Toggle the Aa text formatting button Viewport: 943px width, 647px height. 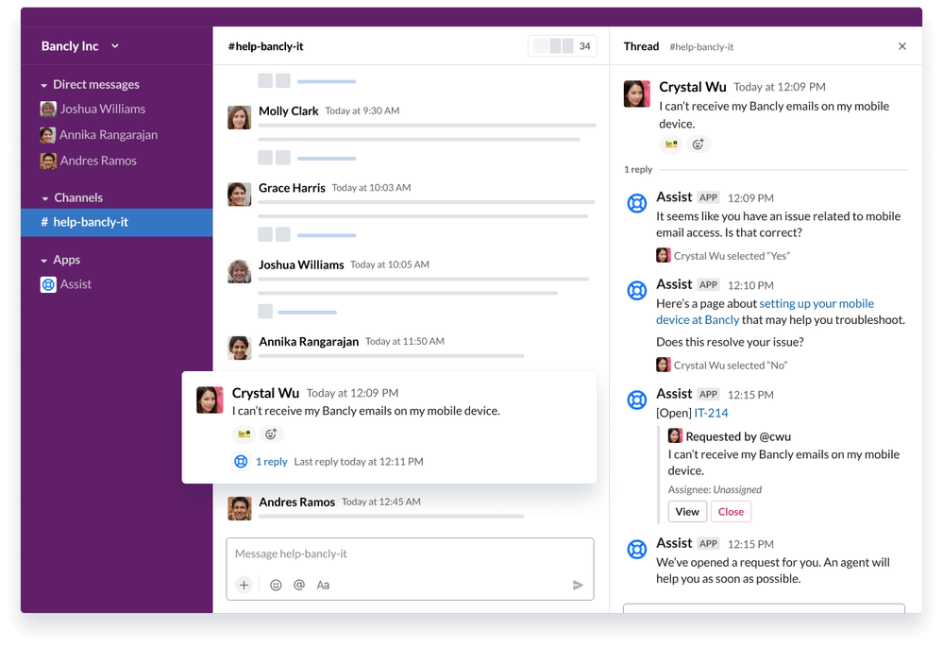323,585
